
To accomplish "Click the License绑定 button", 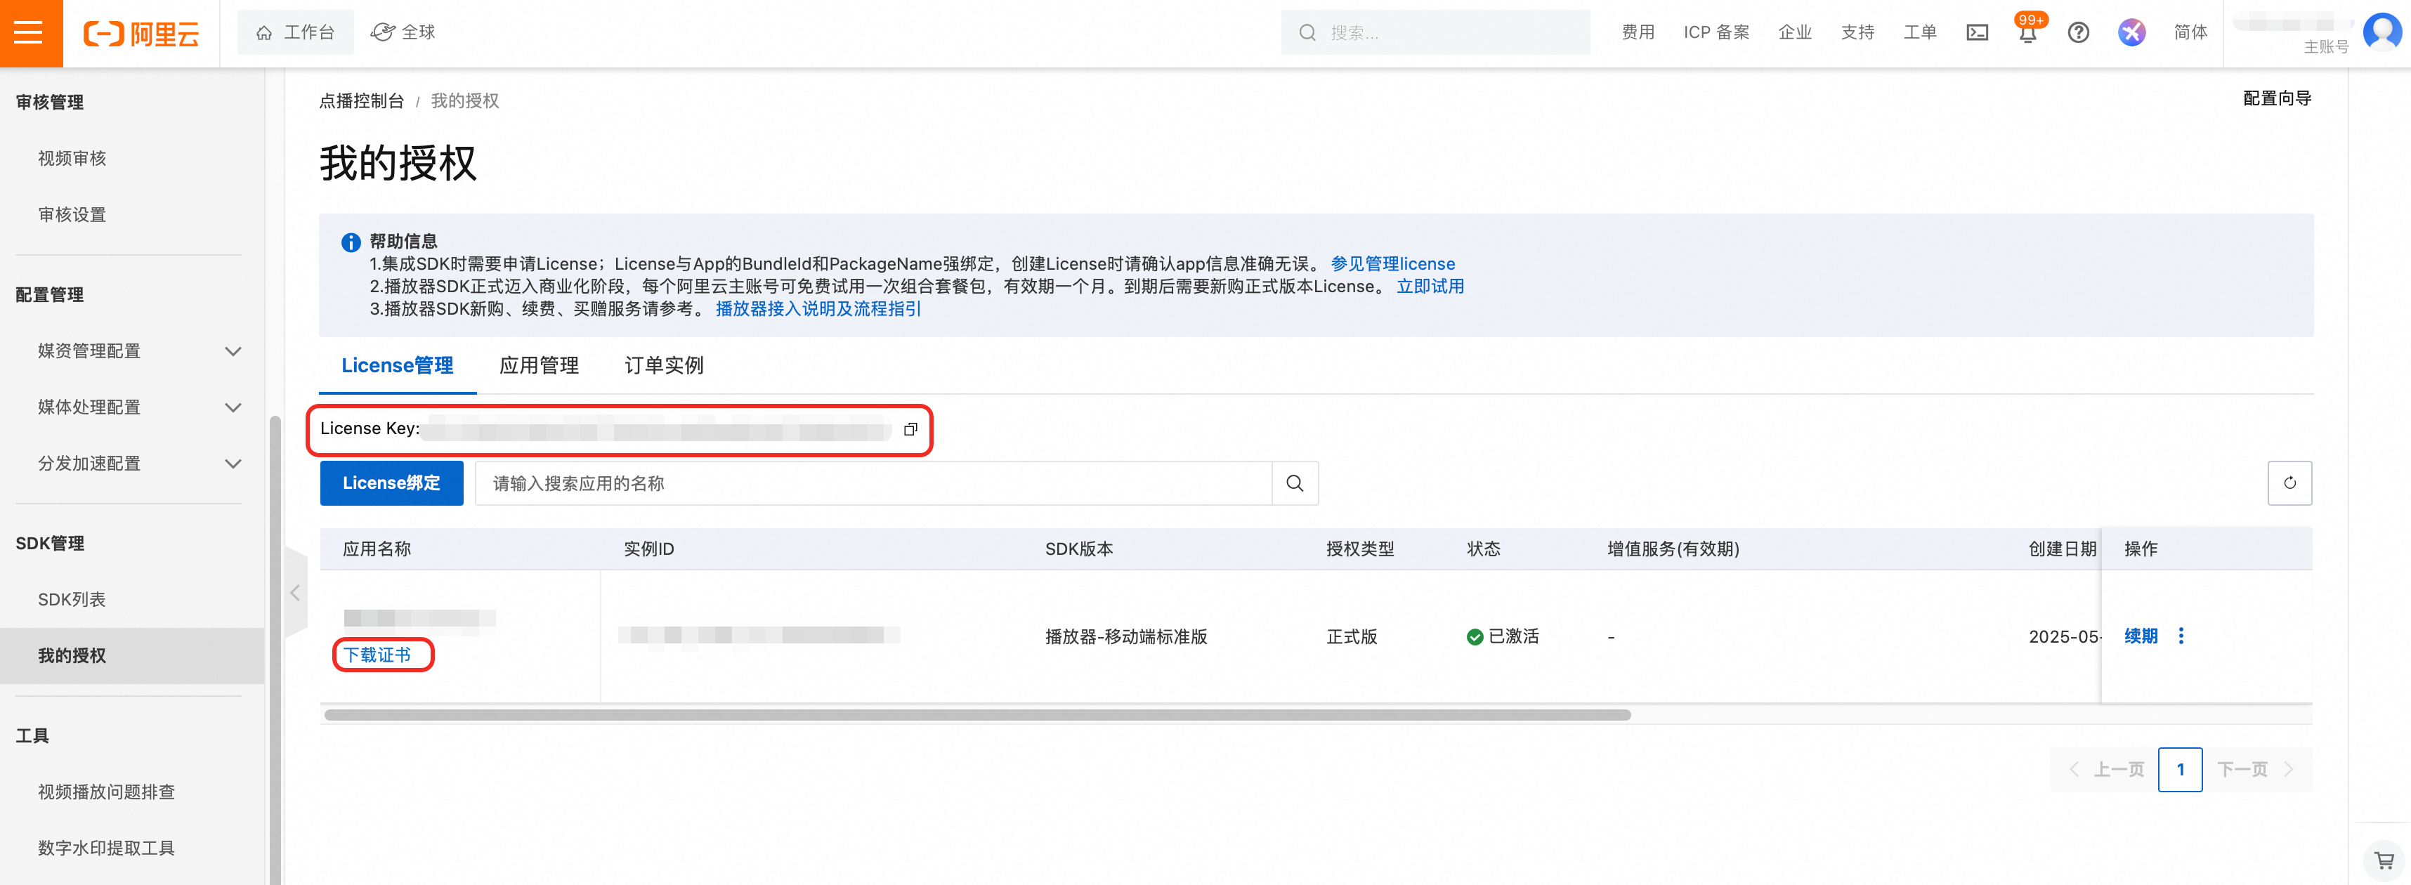I will pos(391,483).
